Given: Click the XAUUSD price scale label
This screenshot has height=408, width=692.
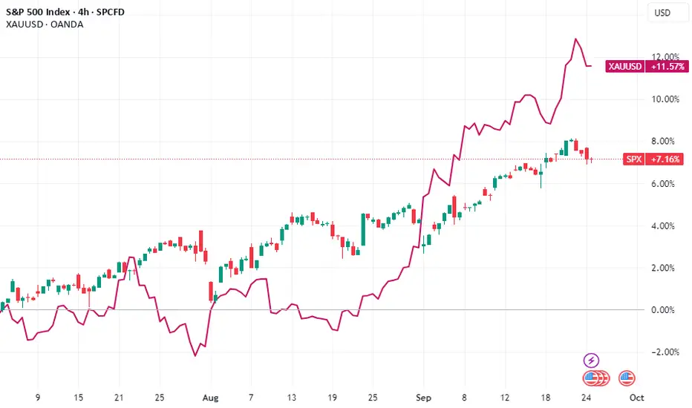Looking at the screenshot, I should [x=625, y=67].
